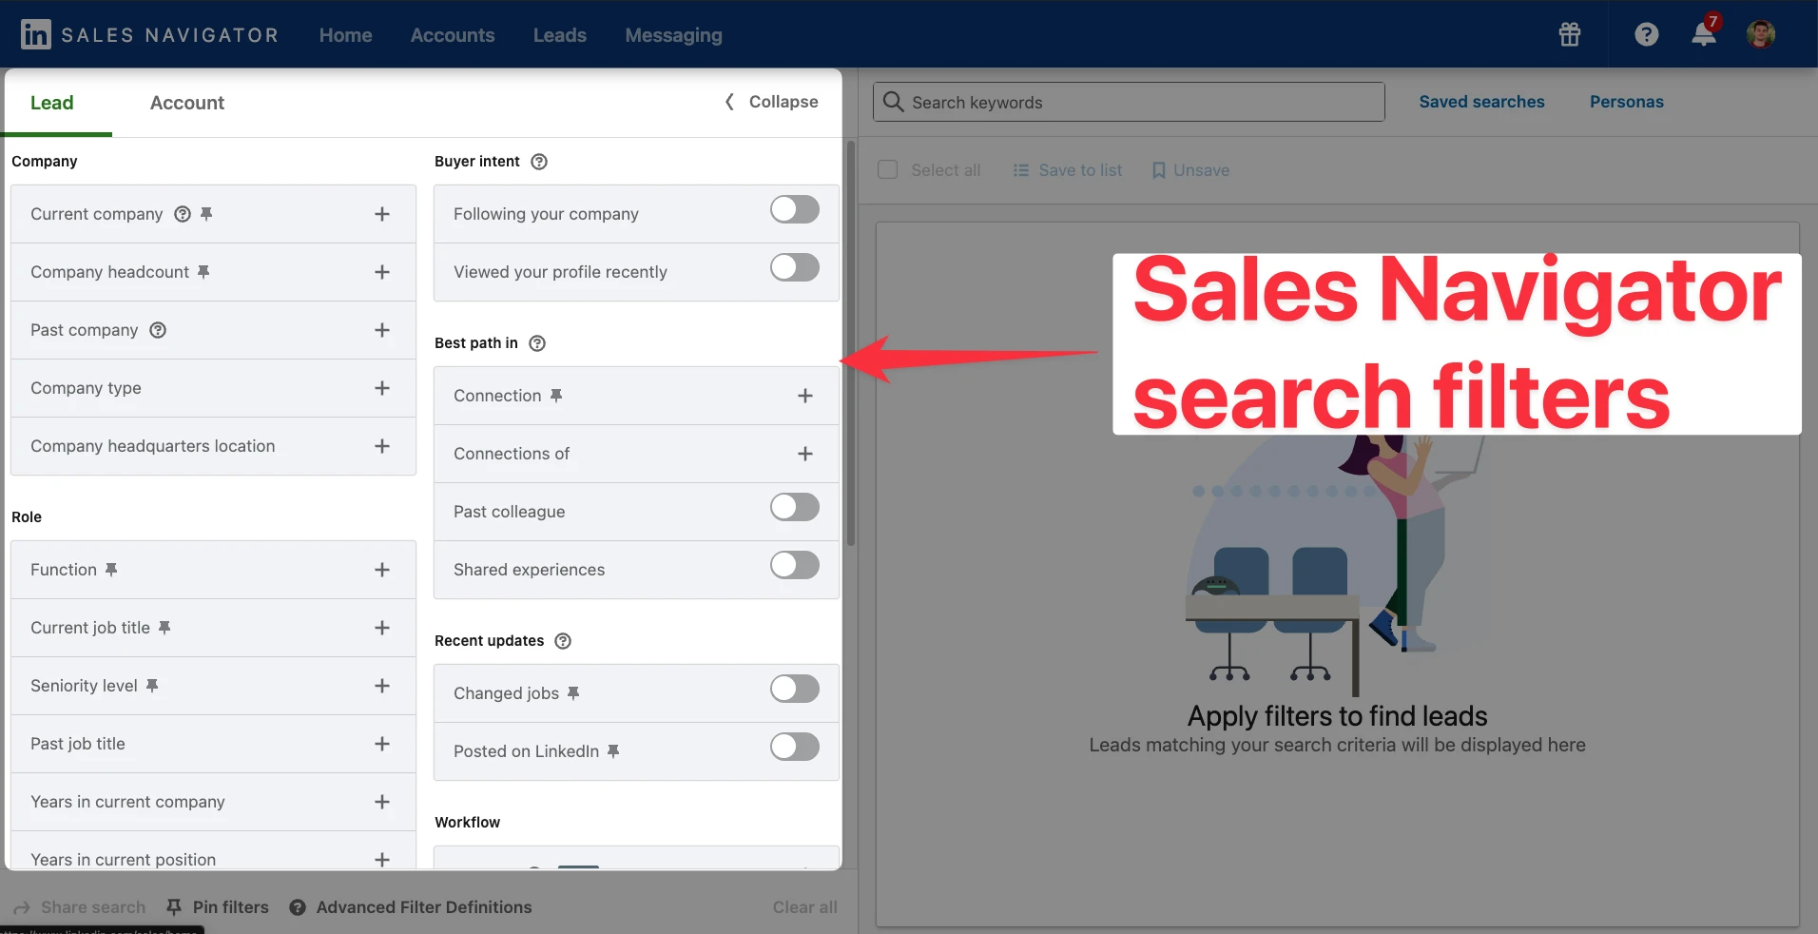Screen dimensions: 1818x934
Task: Switch to the Account tab
Action: (x=187, y=103)
